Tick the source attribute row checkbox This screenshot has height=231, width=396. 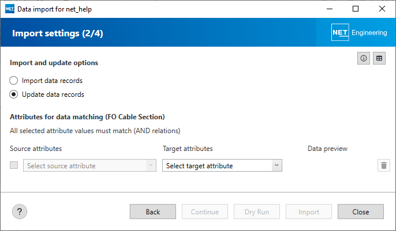point(14,165)
